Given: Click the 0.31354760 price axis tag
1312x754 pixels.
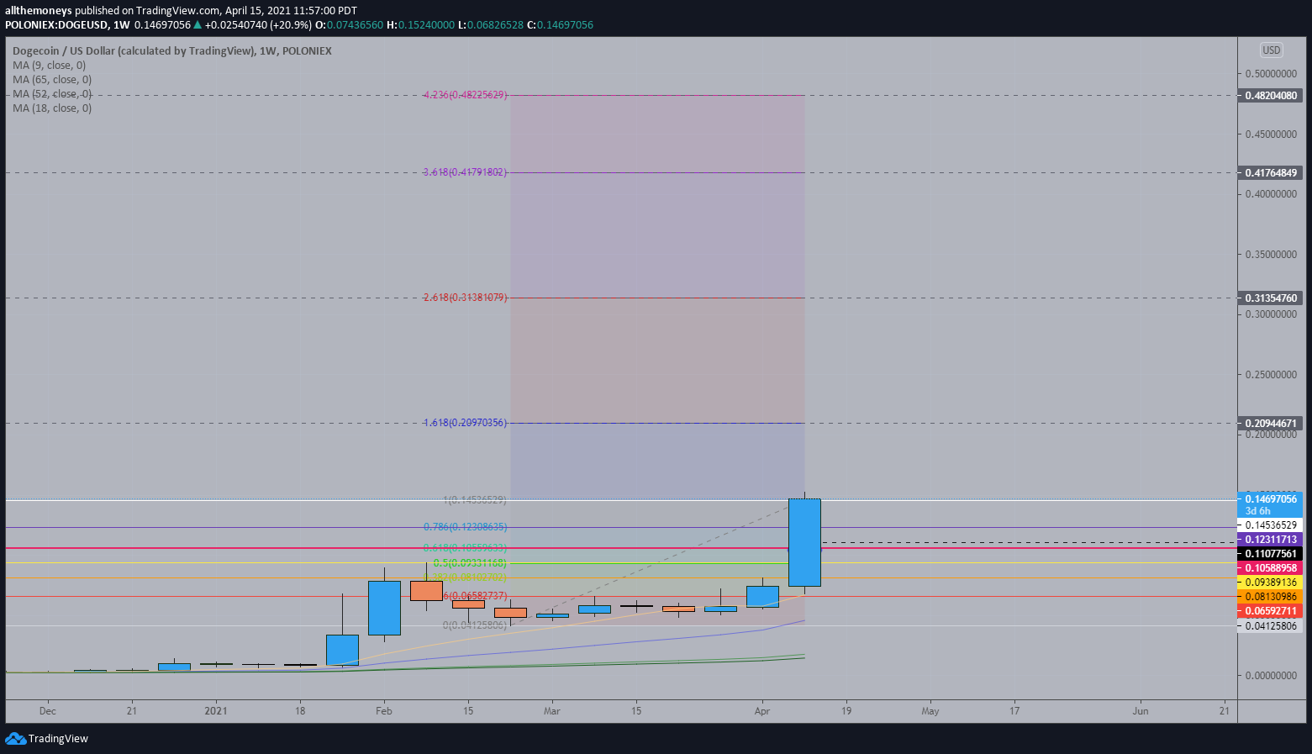Looking at the screenshot, I should (1270, 298).
